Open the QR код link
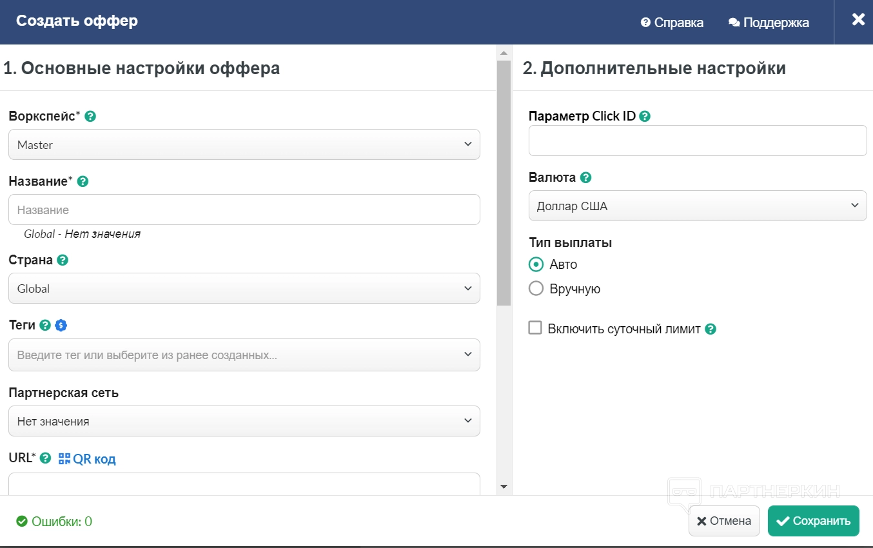The height and width of the screenshot is (548, 873). pos(87,459)
